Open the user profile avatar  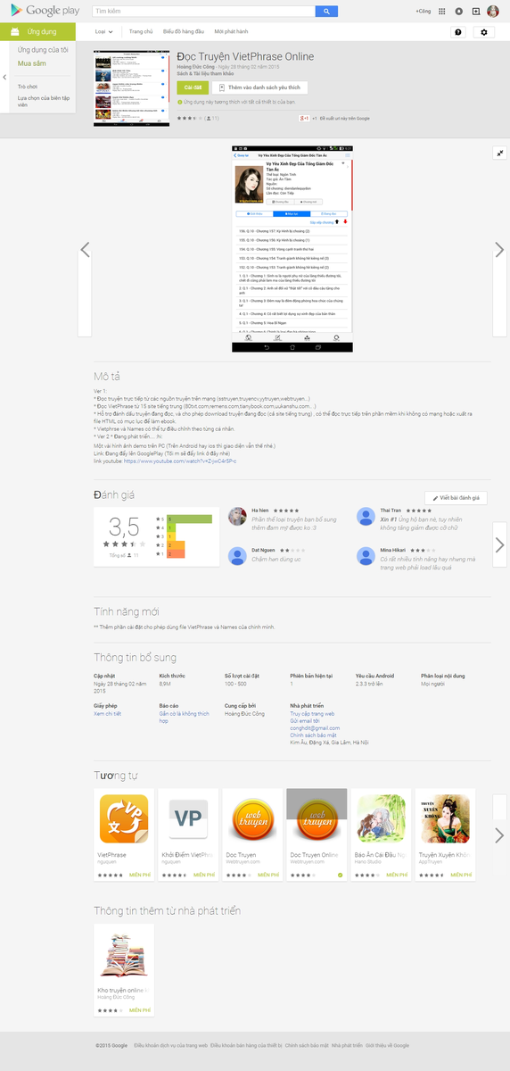(493, 12)
